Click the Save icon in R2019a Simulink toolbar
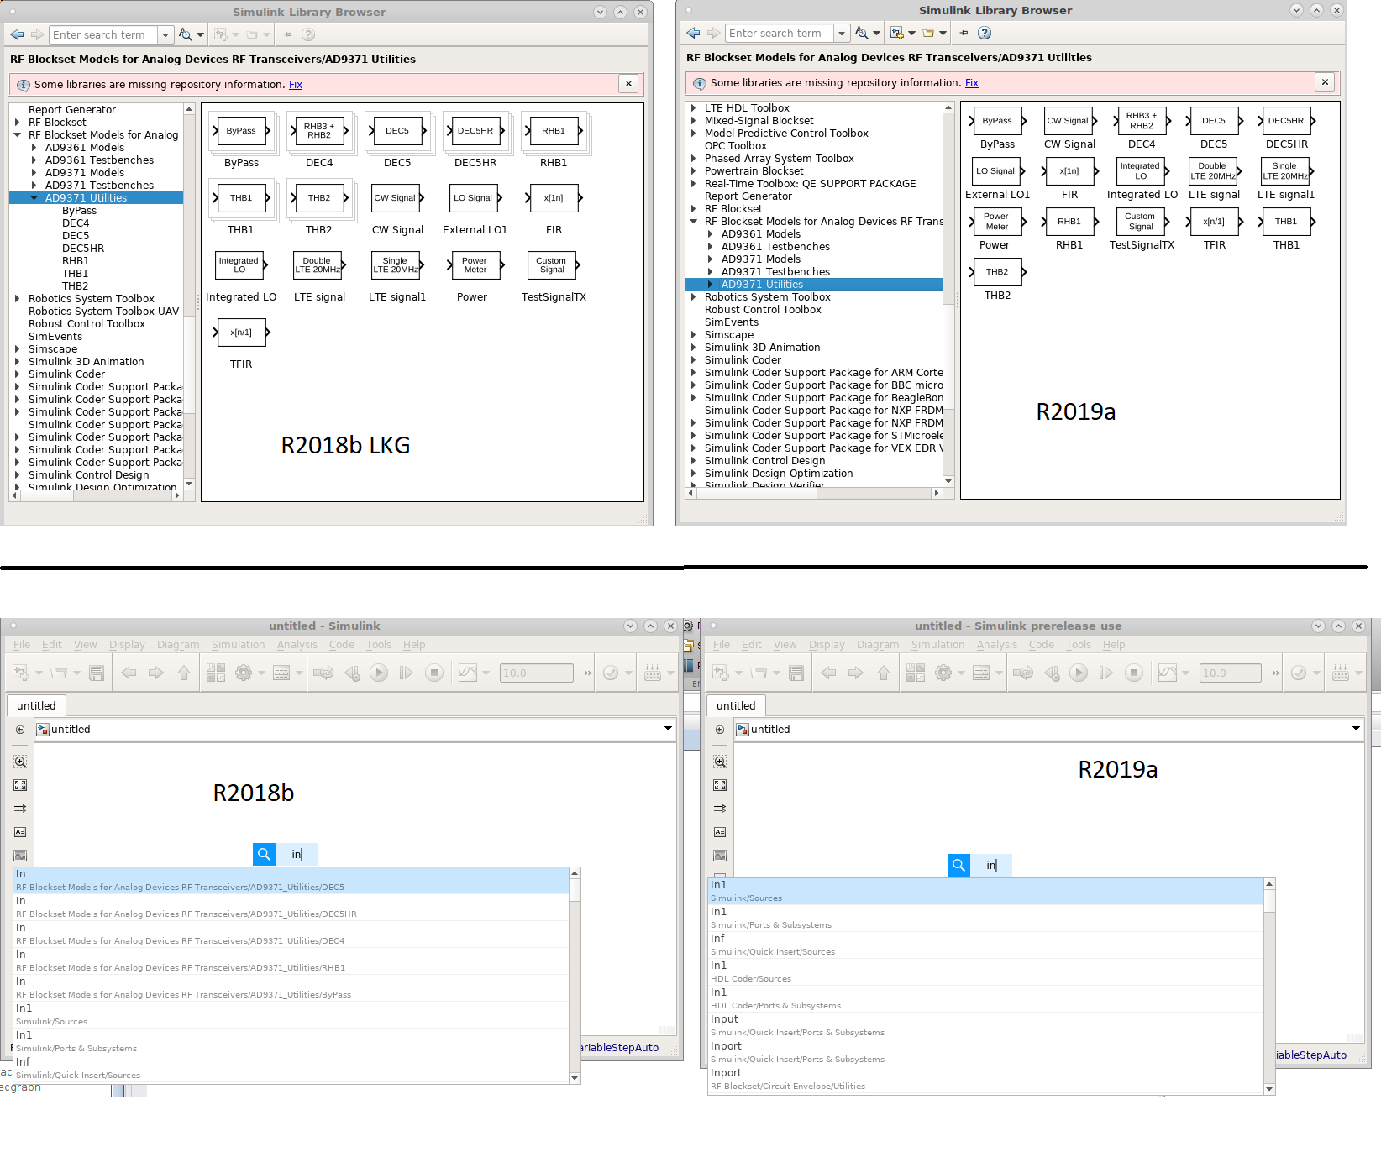This screenshot has height=1152, width=1381. pyautogui.click(x=796, y=673)
